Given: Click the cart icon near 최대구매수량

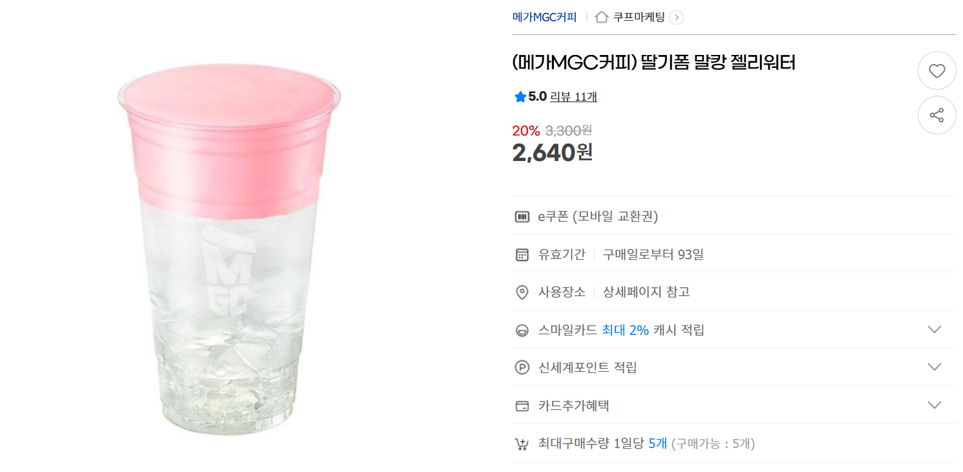Looking at the screenshot, I should (x=521, y=444).
